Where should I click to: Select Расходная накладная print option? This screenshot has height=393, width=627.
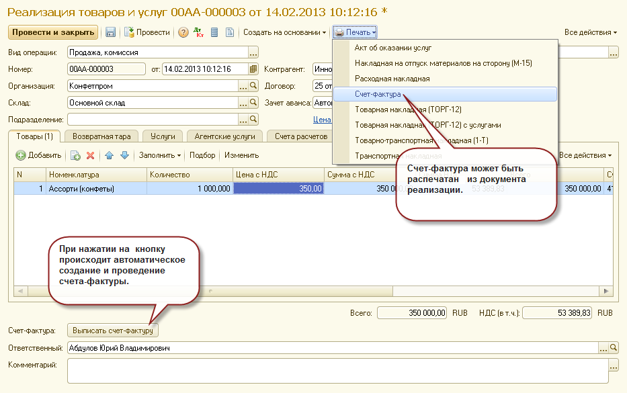point(445,79)
